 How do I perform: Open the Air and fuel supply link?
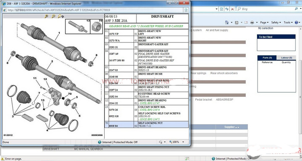217,30
